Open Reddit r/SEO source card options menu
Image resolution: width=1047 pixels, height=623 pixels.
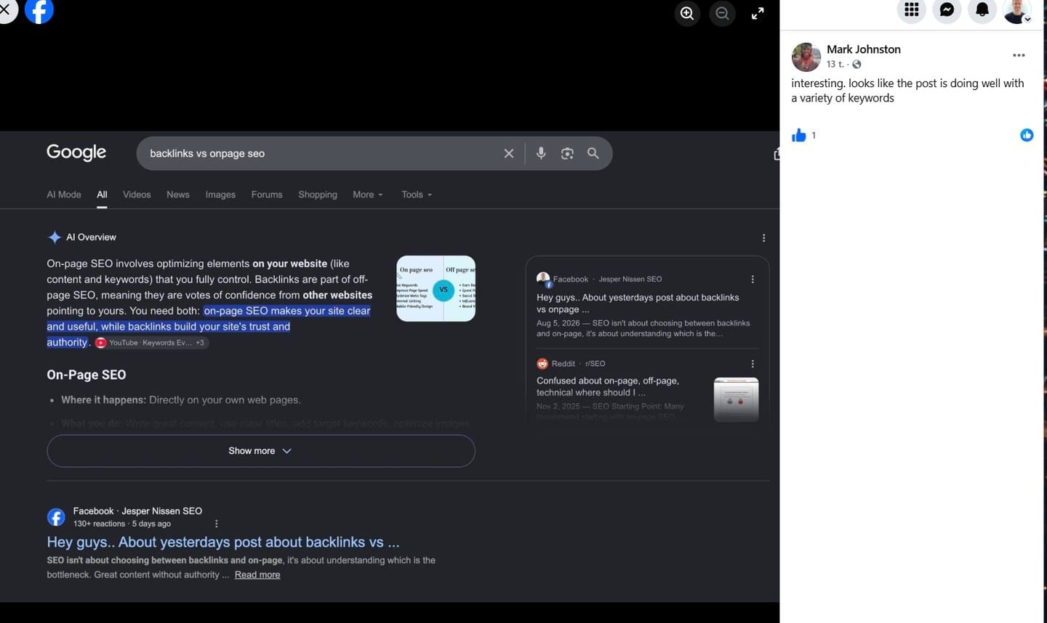tap(753, 364)
